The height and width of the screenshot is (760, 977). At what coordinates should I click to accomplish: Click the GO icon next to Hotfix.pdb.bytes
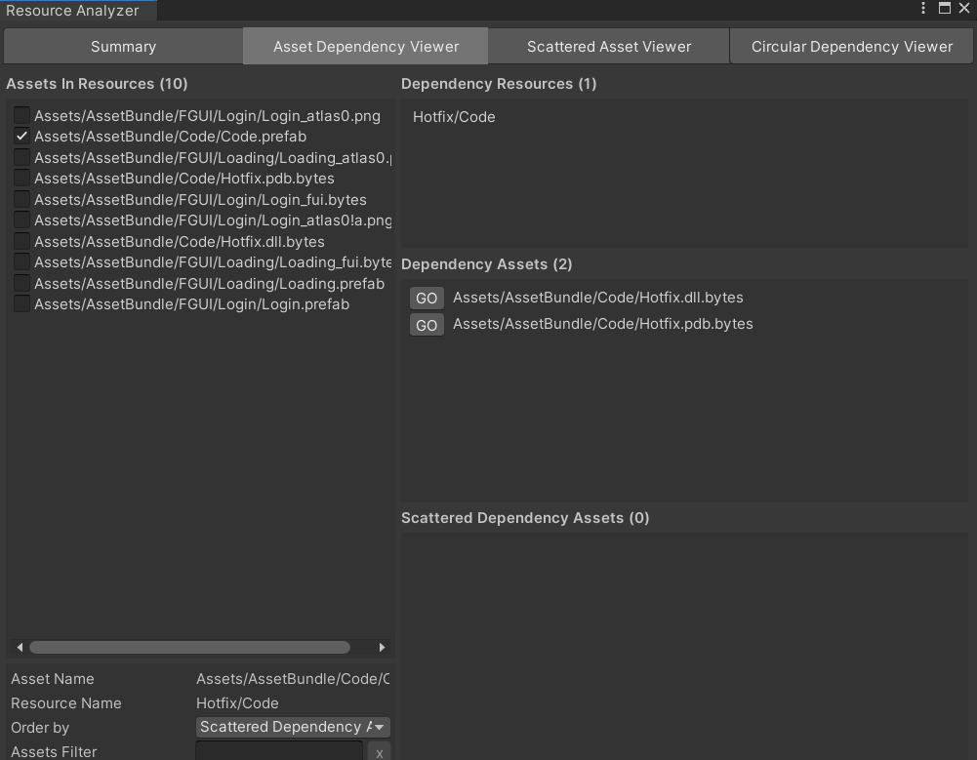[x=427, y=324]
